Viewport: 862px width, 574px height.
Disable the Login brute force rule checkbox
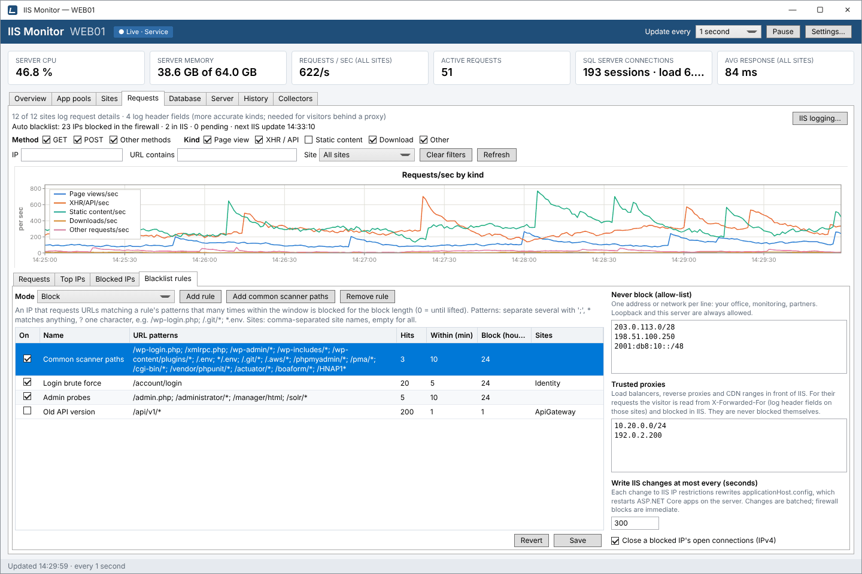pyautogui.click(x=27, y=382)
